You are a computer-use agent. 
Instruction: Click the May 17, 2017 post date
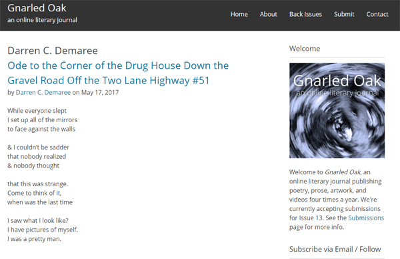[100, 93]
